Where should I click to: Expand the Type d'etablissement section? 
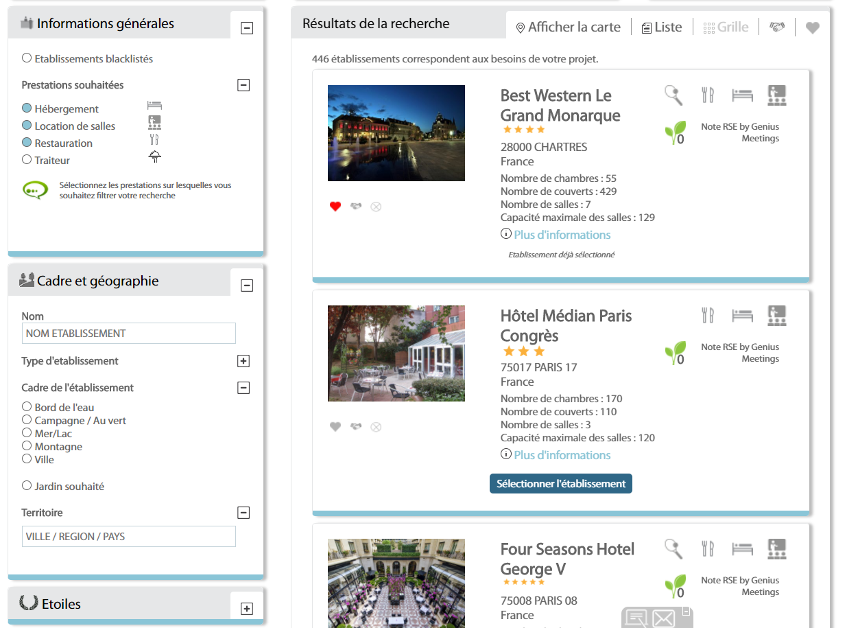(243, 361)
